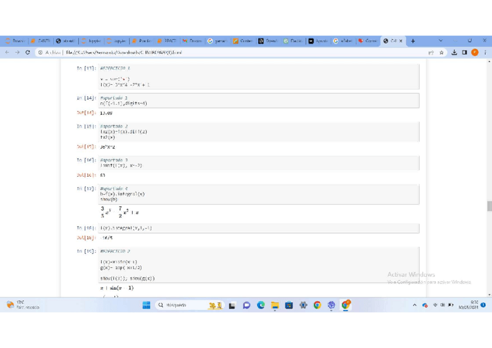Open the weather widget on taskbar
492x348 pixels.
[23, 305]
